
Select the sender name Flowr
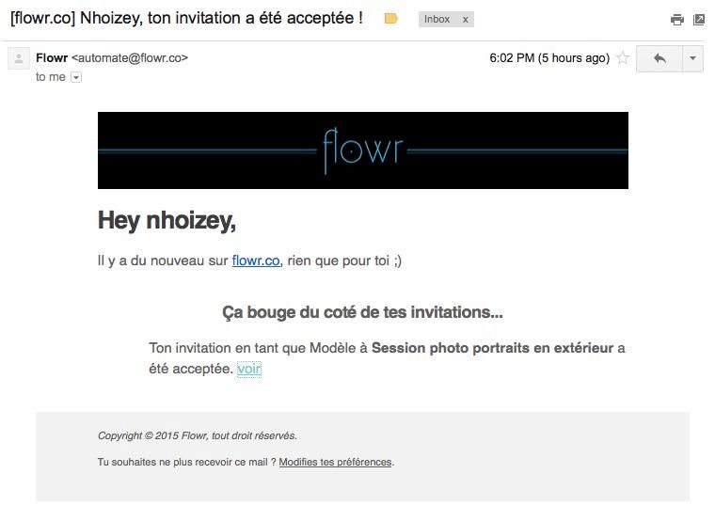pyautogui.click(x=52, y=57)
